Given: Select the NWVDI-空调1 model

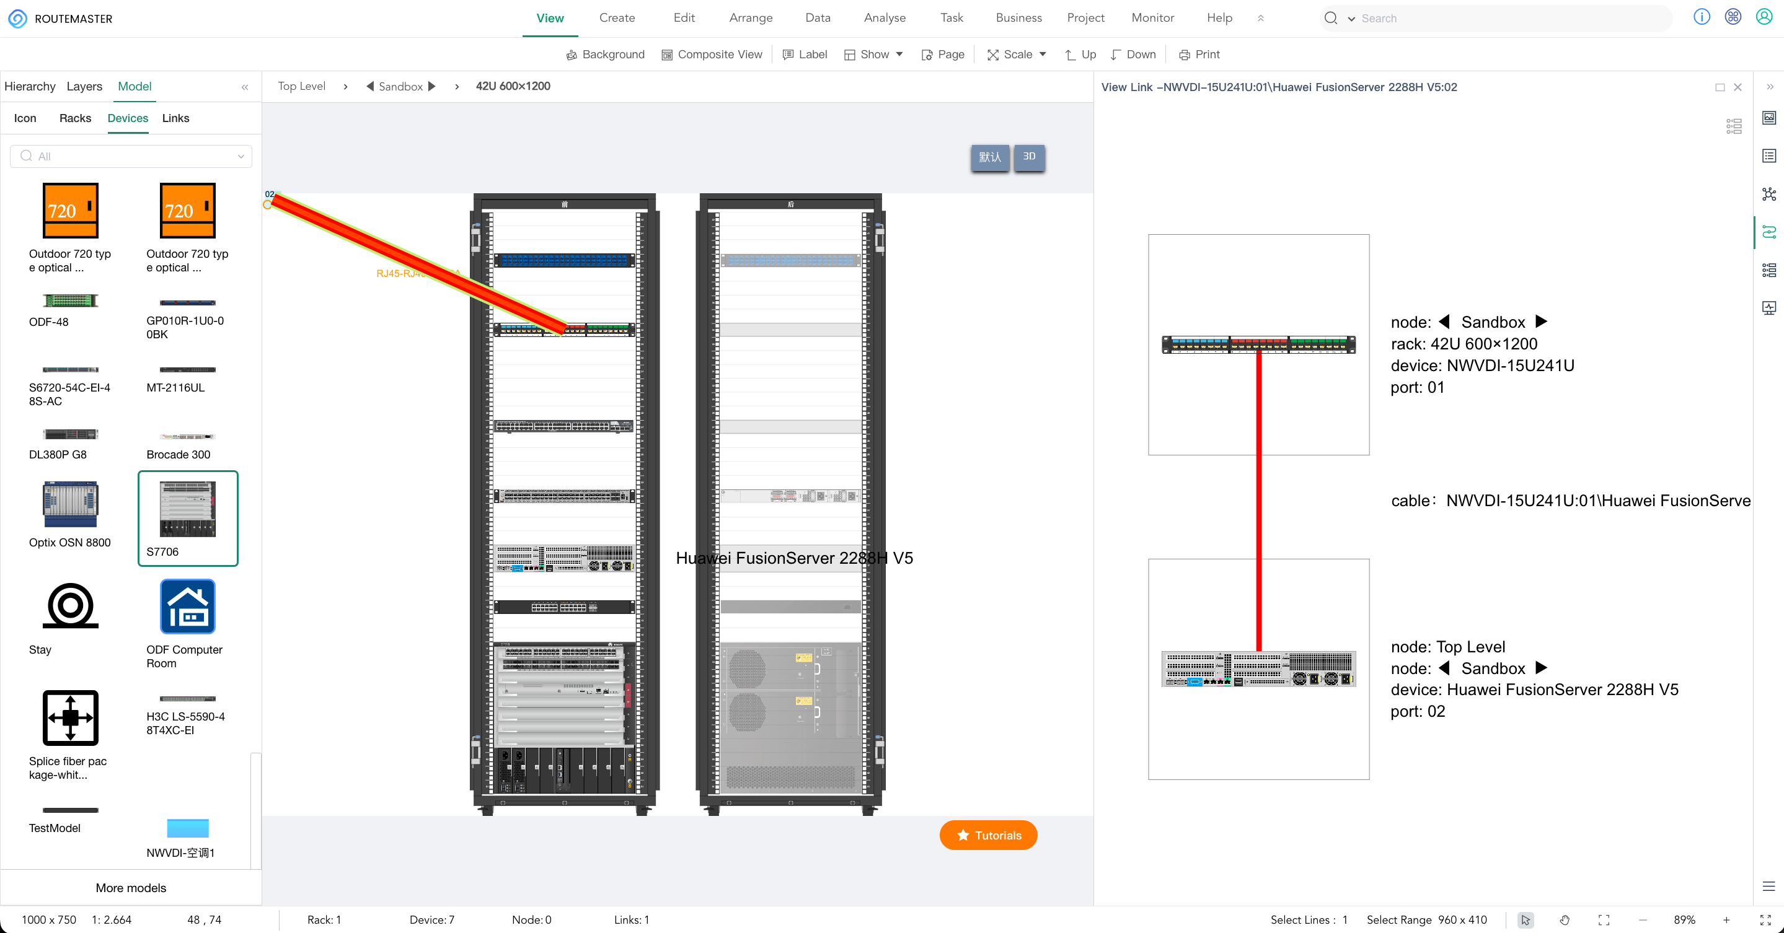Looking at the screenshot, I should tap(188, 838).
